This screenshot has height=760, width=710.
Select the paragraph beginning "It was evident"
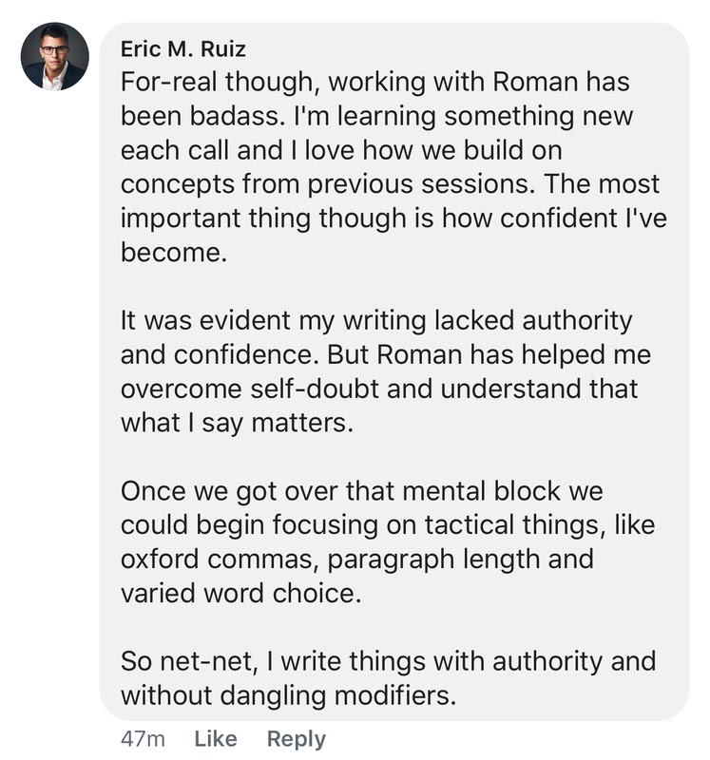pos(379,370)
